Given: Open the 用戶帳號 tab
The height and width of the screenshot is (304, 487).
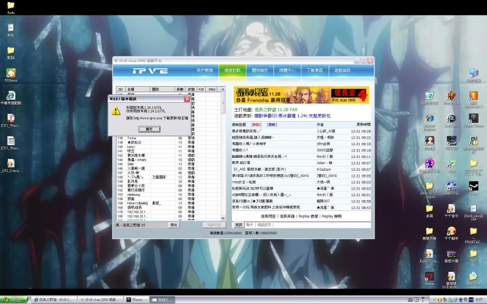Looking at the screenshot, I should (x=204, y=71).
